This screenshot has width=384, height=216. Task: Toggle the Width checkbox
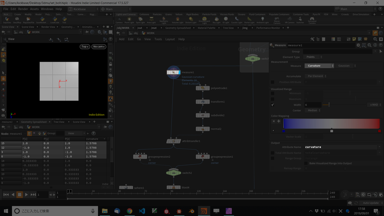pos(273,105)
